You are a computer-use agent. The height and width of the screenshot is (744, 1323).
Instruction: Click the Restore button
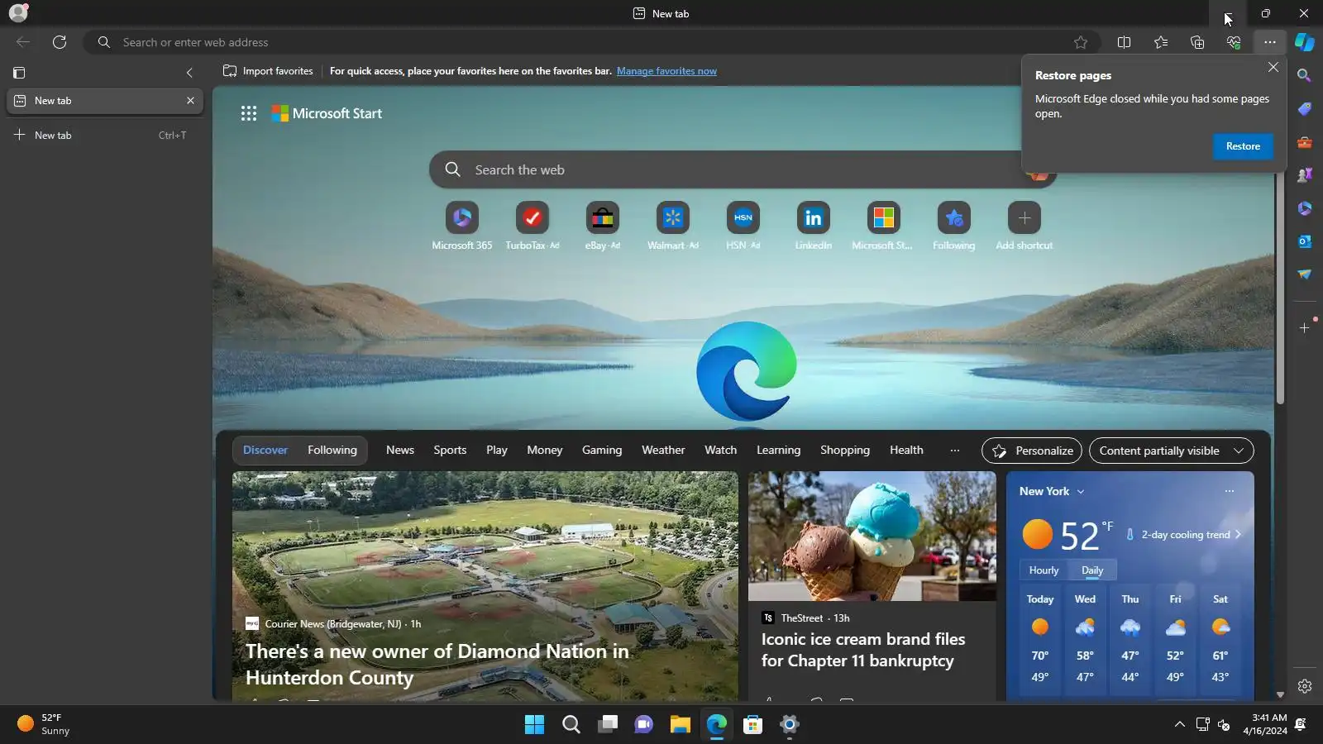pyautogui.click(x=1243, y=146)
